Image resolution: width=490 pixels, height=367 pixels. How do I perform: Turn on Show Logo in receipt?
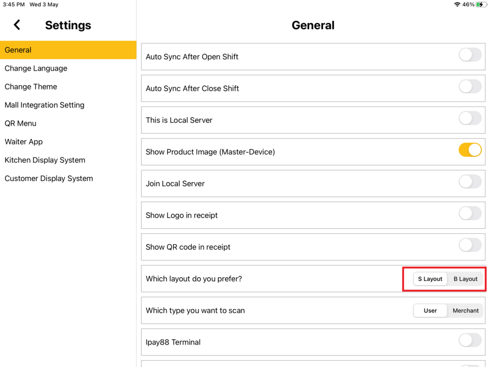click(470, 213)
